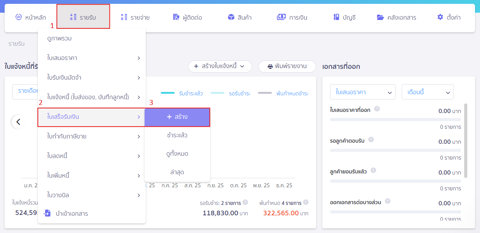The width and height of the screenshot is (480, 233).
Task: Click the home dashboard icon (หน้าหลัก)
Action: pos(19,17)
